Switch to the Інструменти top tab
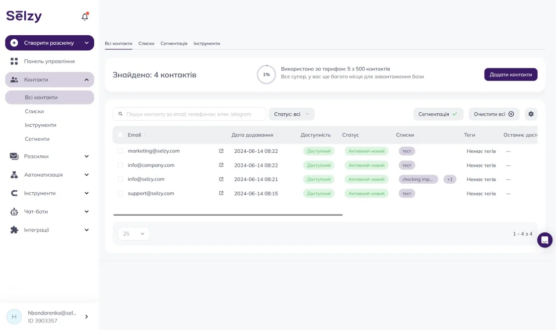This screenshot has width=556, height=330. [206, 44]
